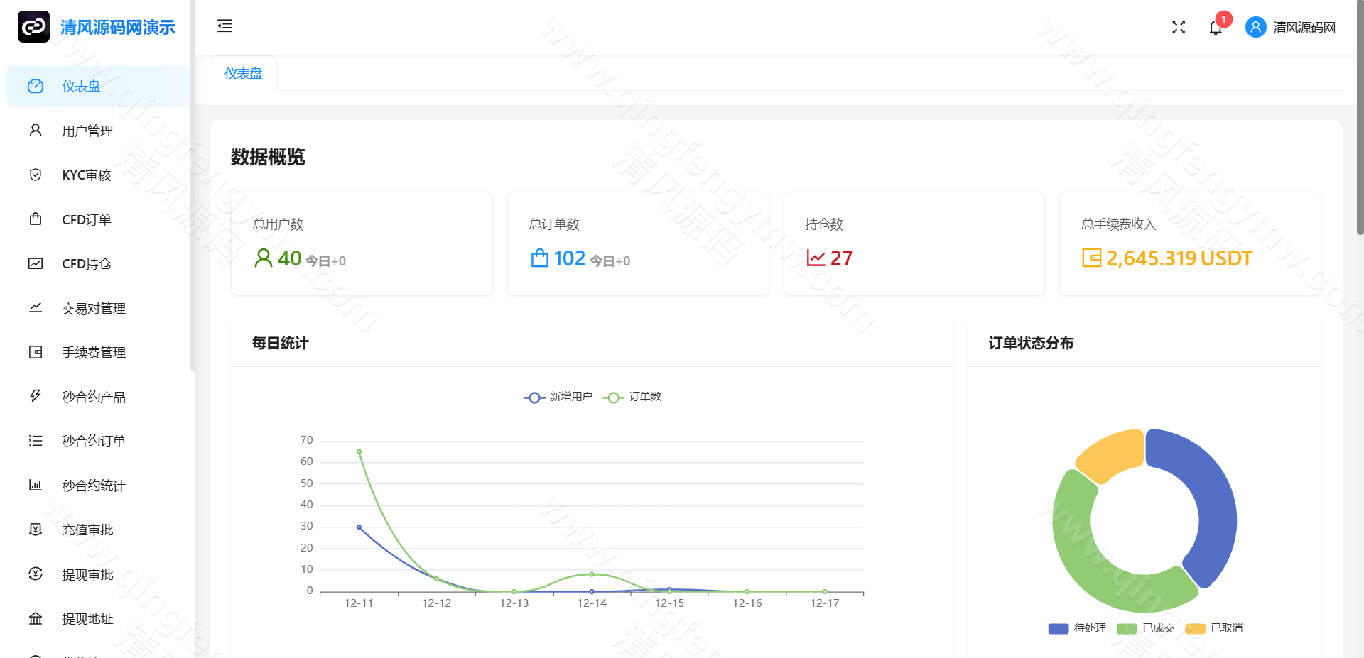Select the 仪表盘 tab
The width and height of the screenshot is (1364, 658).
[243, 74]
